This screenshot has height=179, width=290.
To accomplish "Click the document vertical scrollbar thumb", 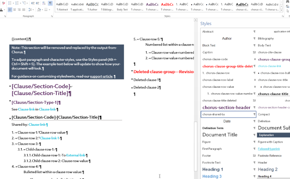I will [x=196, y=147].
